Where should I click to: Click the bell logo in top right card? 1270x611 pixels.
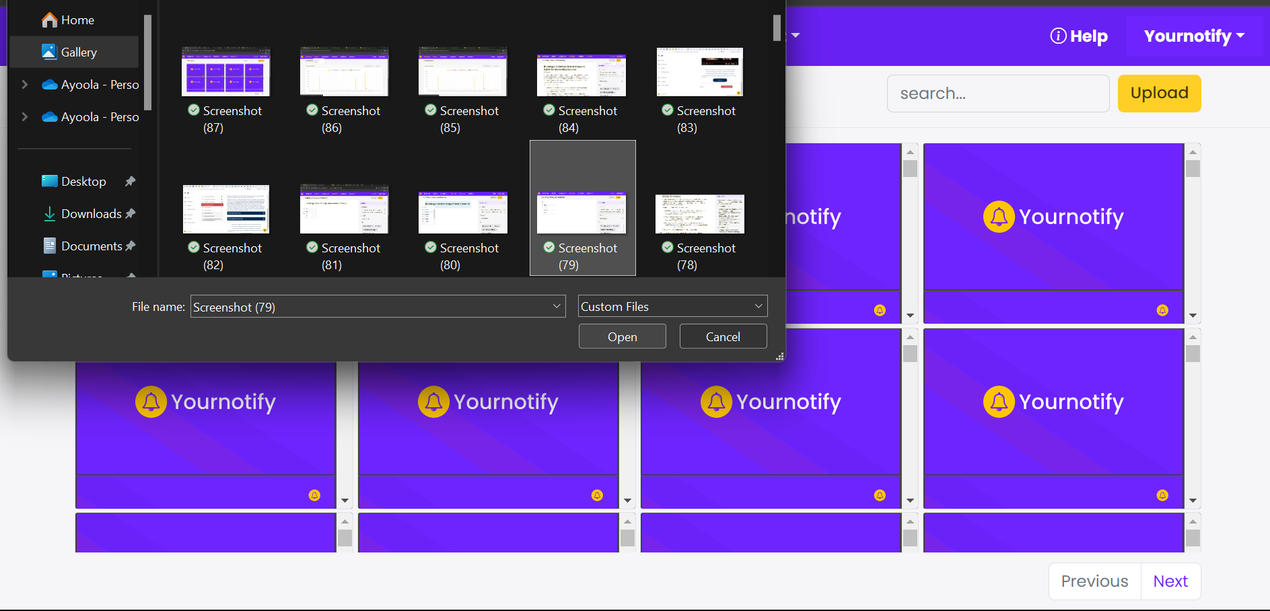pyautogui.click(x=999, y=217)
